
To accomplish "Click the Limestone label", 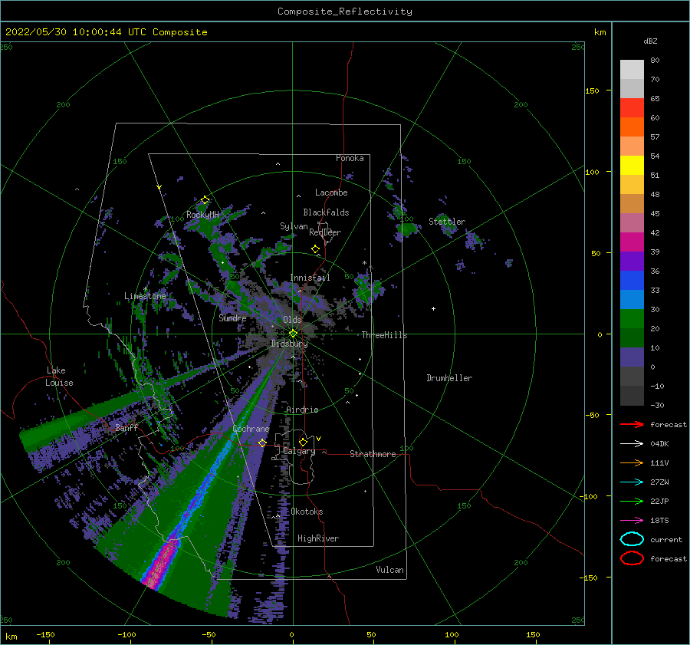I will (x=145, y=296).
